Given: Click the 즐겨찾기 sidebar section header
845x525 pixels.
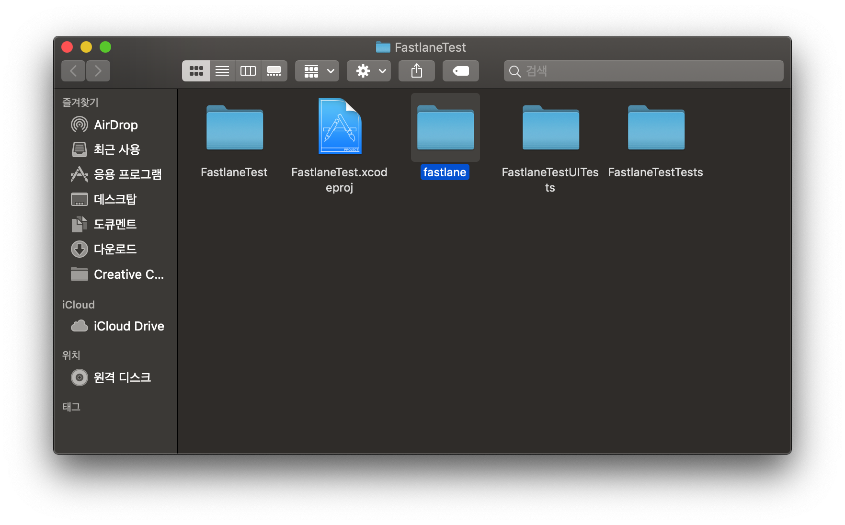Looking at the screenshot, I should click(80, 102).
